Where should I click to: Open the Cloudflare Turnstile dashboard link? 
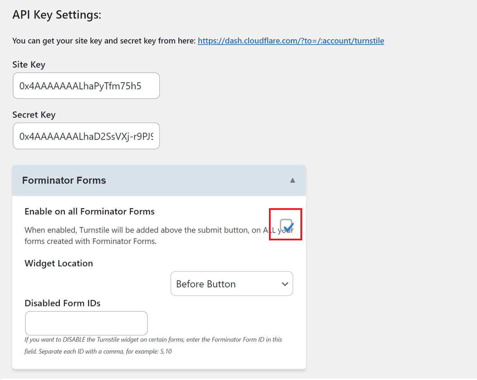(x=291, y=41)
